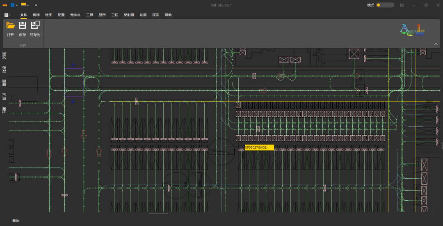Image resolution: width=443 pixels, height=226 pixels.
Task: Open the 测试 (Test) side panel
Action: (4, 56)
